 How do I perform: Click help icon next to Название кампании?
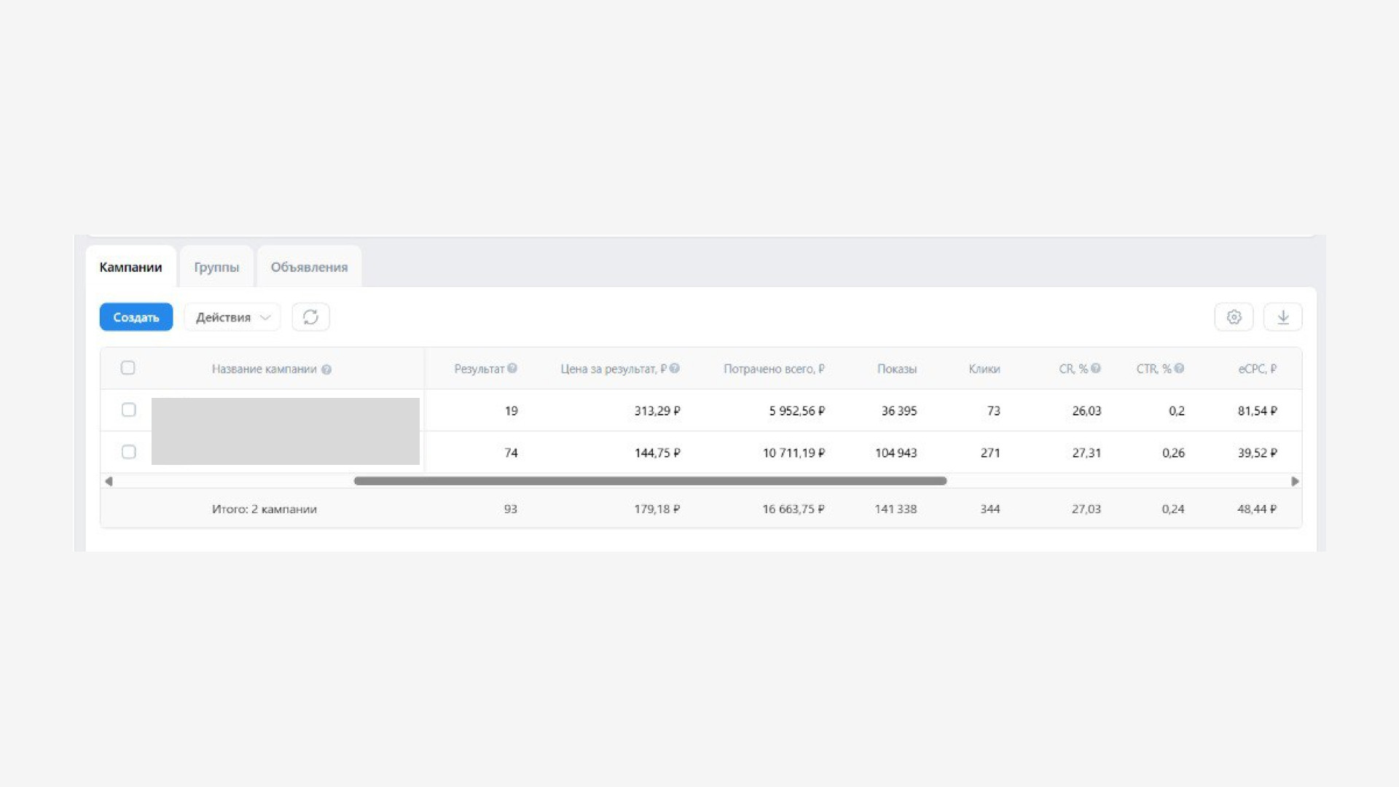(x=326, y=369)
